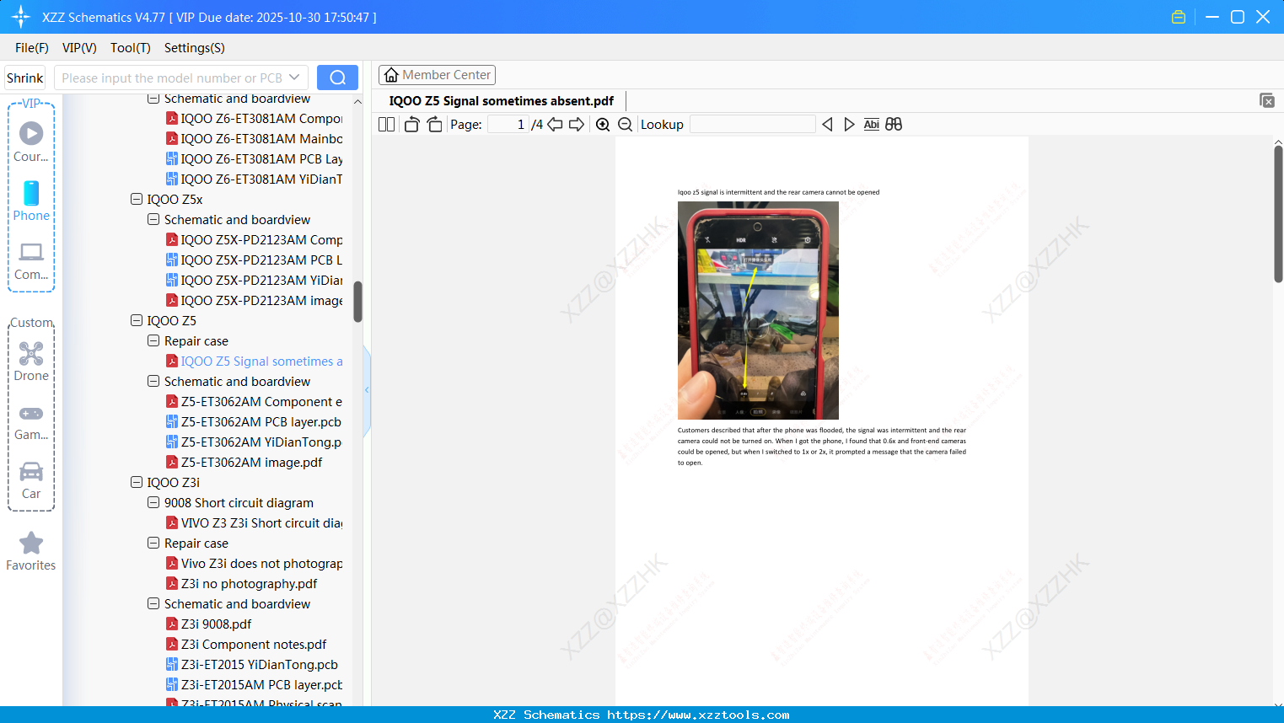This screenshot has height=723, width=1284.
Task: Enable two-page layout view
Action: pos(385,124)
